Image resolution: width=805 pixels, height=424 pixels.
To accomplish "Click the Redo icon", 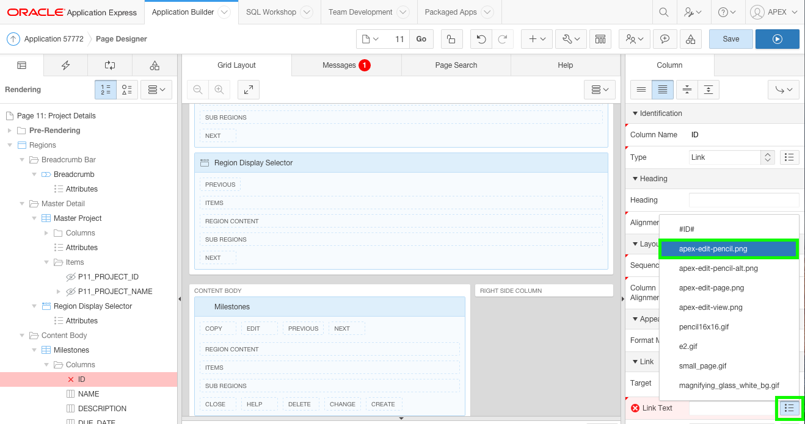I will (x=502, y=39).
